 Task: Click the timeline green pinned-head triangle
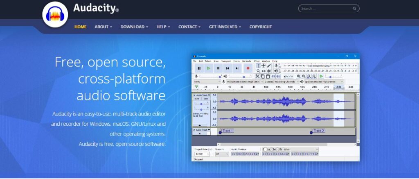click(x=196, y=87)
